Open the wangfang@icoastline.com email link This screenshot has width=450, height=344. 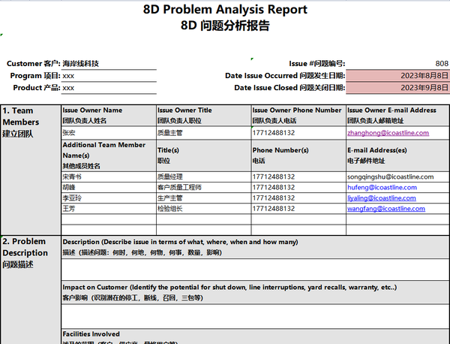(386, 209)
